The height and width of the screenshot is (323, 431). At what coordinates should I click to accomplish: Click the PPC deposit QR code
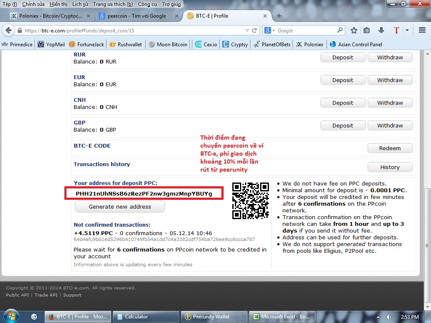click(250, 201)
